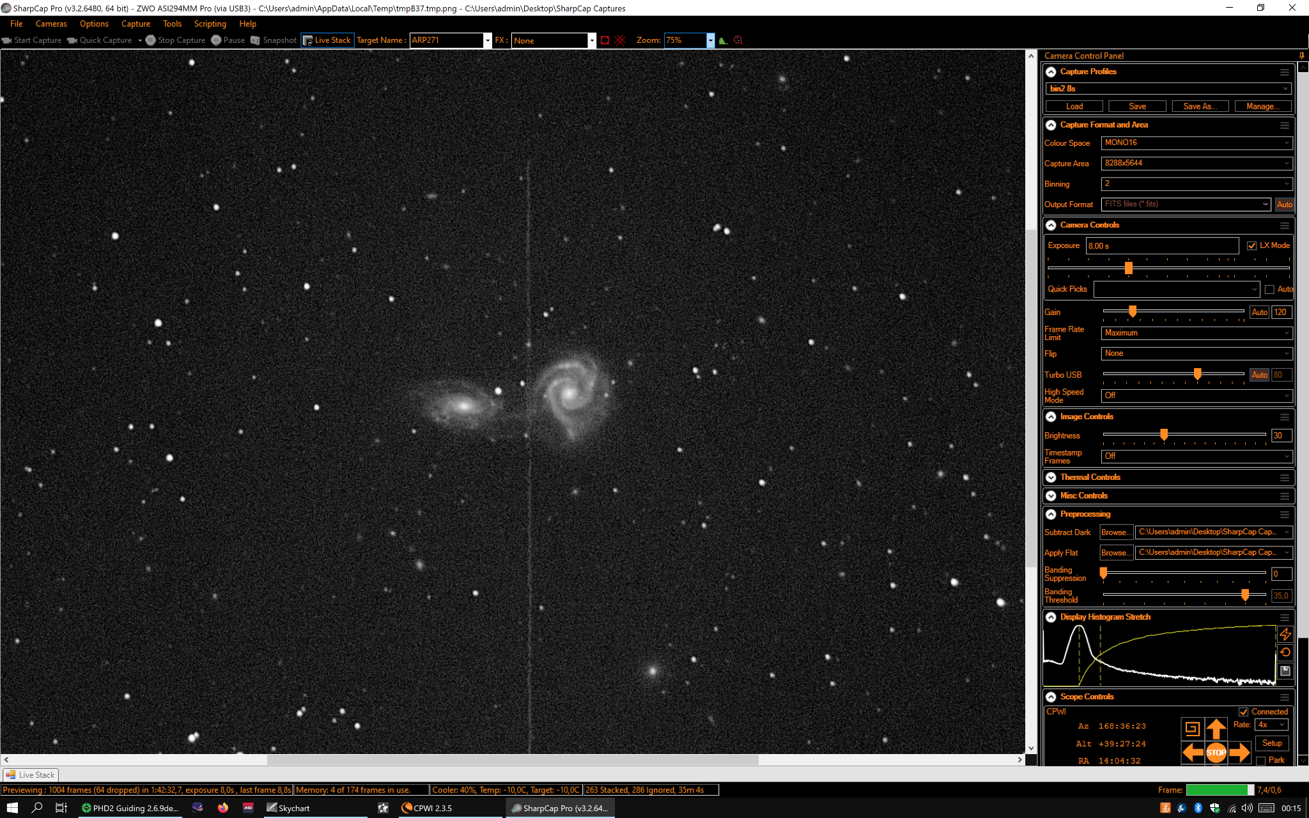Click the red focus/target tool icon after histogram

(738, 40)
